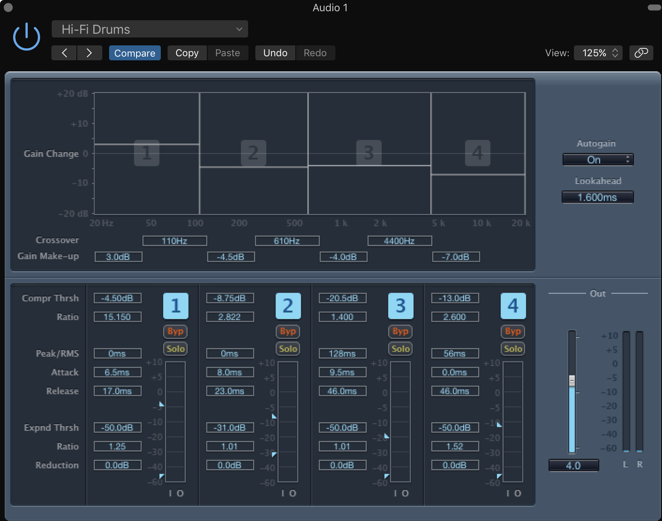Bypass band 2 with Byp button

point(288,331)
